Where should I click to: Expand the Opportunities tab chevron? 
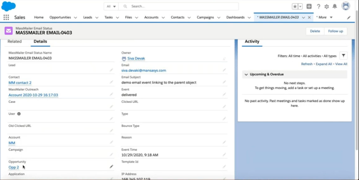tap(75, 18)
